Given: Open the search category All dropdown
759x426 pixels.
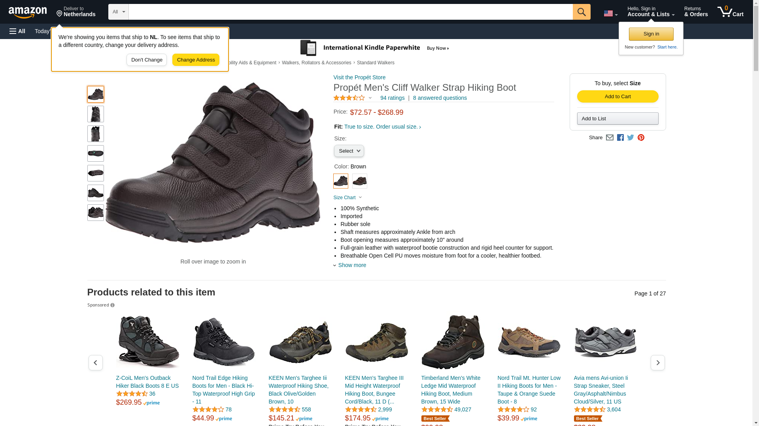Looking at the screenshot, I should tap(118, 12).
